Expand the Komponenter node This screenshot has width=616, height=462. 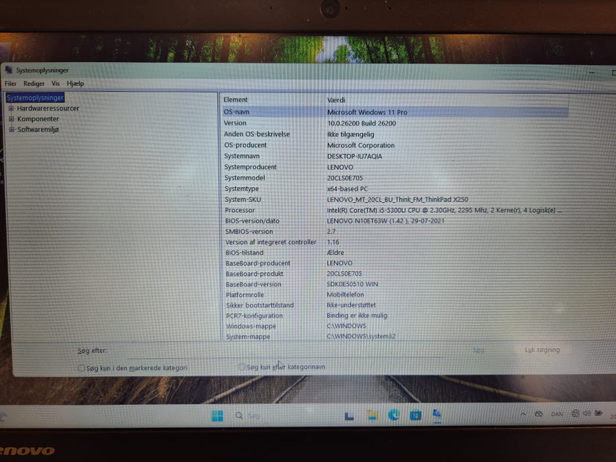click(12, 119)
